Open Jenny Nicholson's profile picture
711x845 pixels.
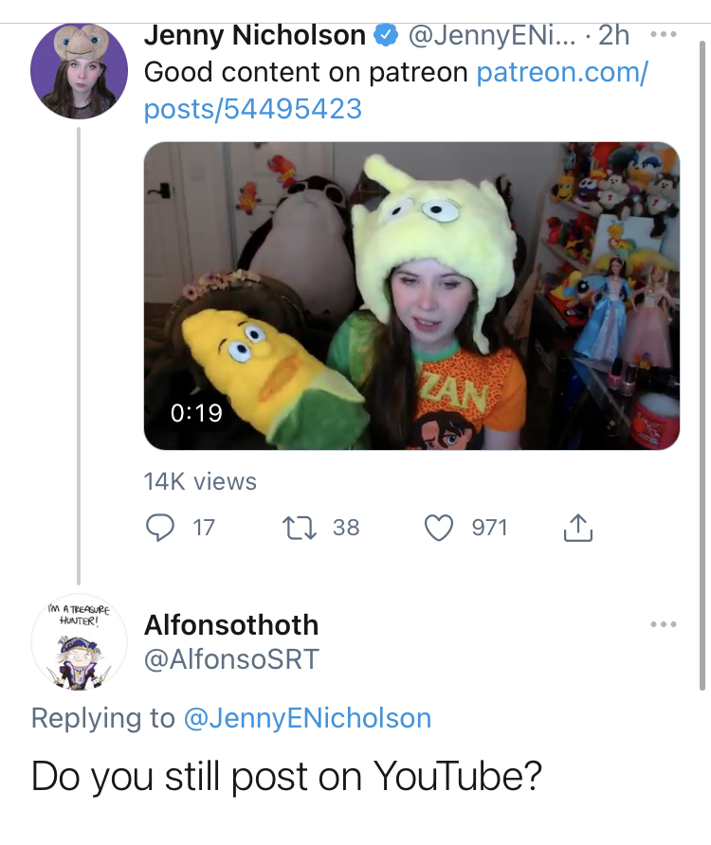79,71
